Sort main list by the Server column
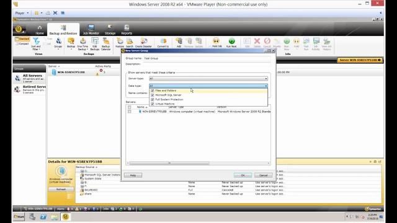 pyautogui.click(x=54, y=66)
